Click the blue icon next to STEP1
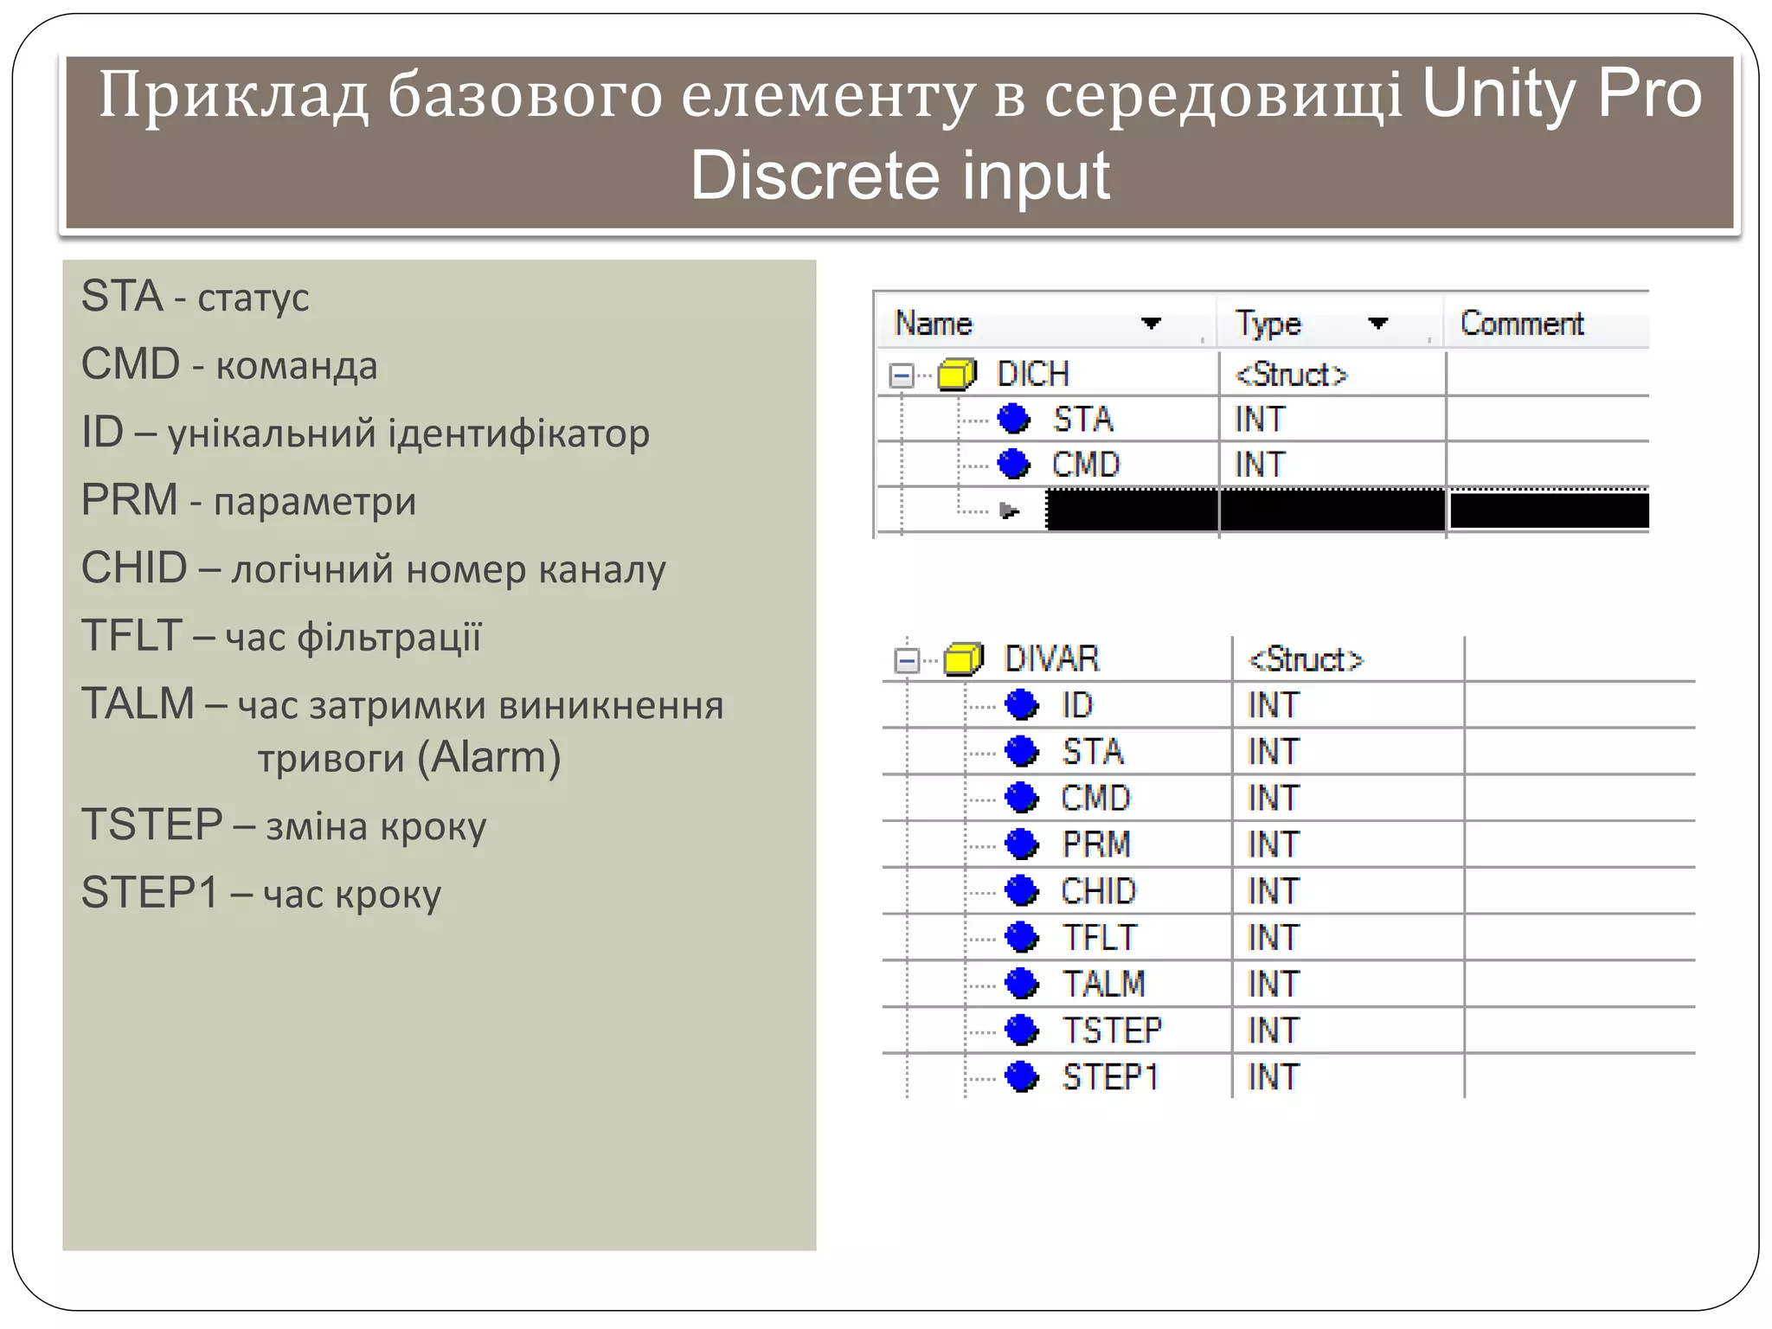The height and width of the screenshot is (1329, 1772). point(1022,1076)
